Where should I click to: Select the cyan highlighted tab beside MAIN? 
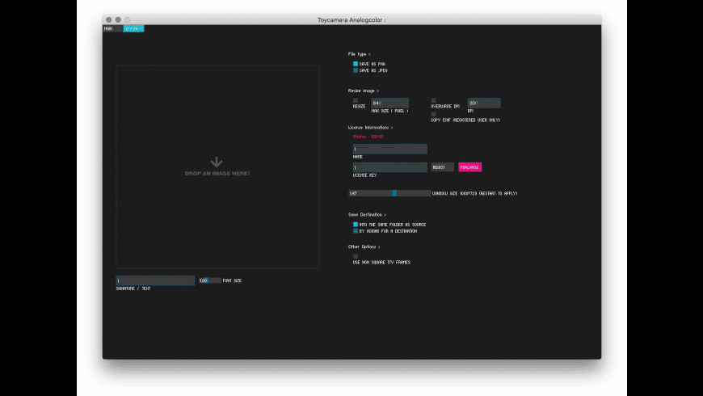(133, 29)
